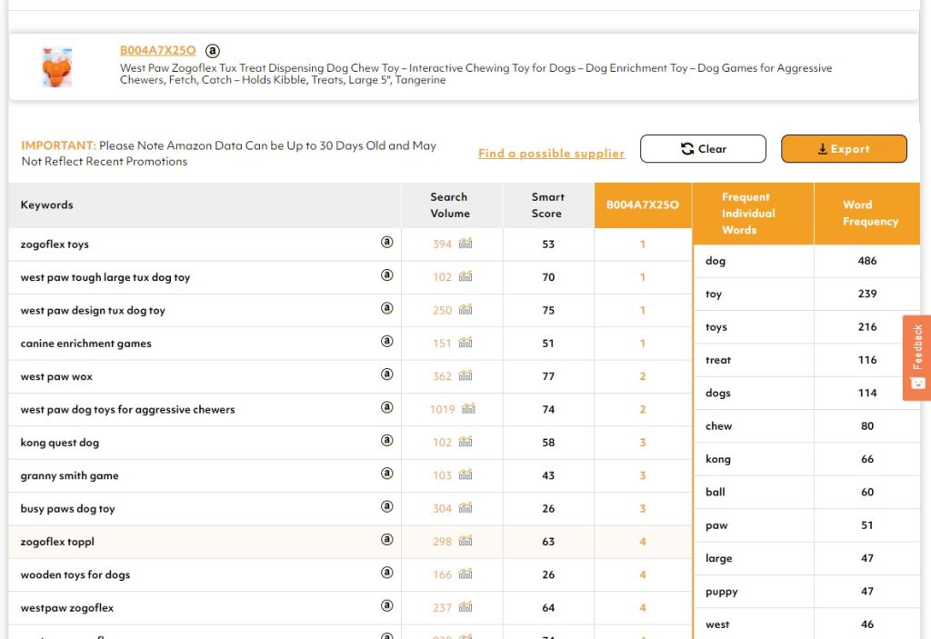View volume chart for canine enrichment games
This screenshot has width=931, height=639.
tap(465, 343)
